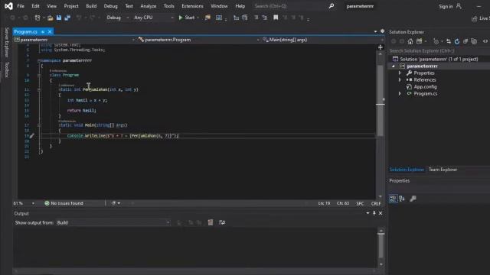490x275 pixels.
Task: Toggle Word Wrap in the Output panel
Action: point(222,222)
